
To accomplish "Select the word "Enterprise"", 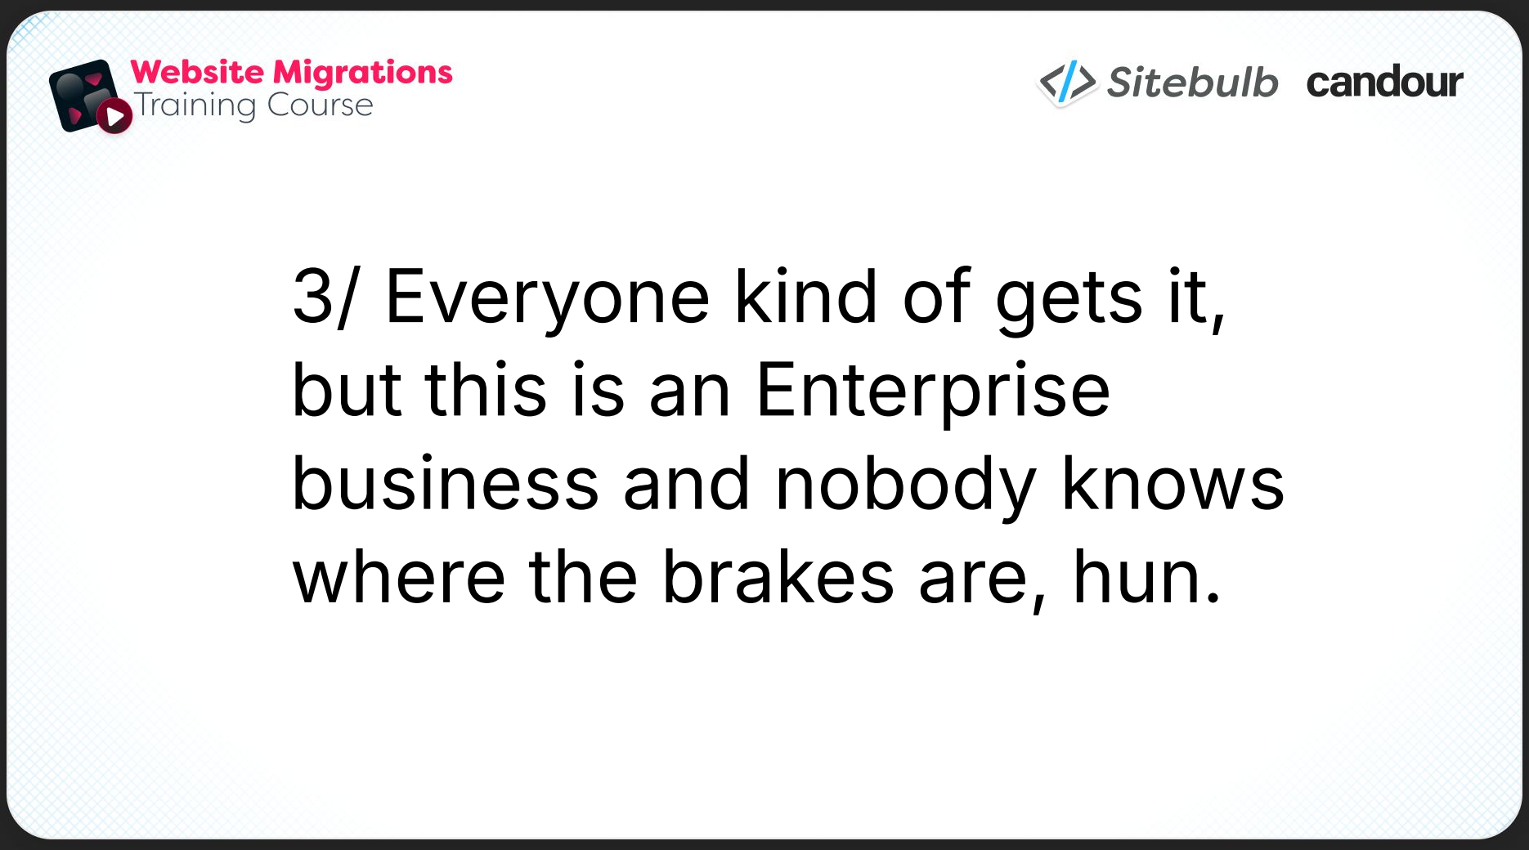I will pyautogui.click(x=933, y=391).
